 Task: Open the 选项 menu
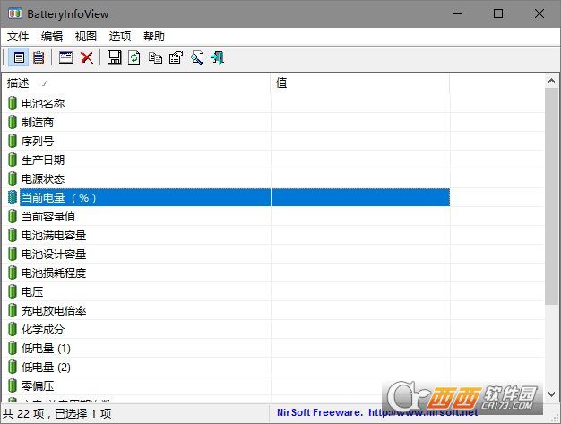(120, 36)
